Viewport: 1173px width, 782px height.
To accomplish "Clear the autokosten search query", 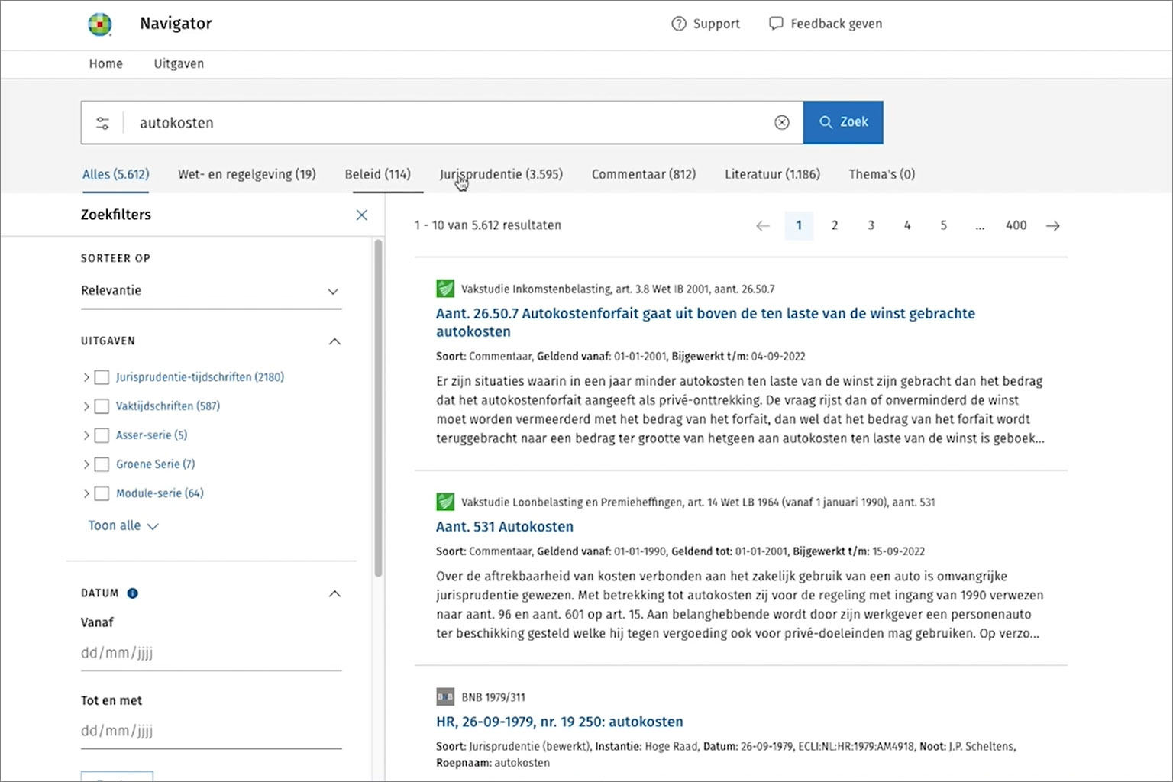I will [x=781, y=123].
